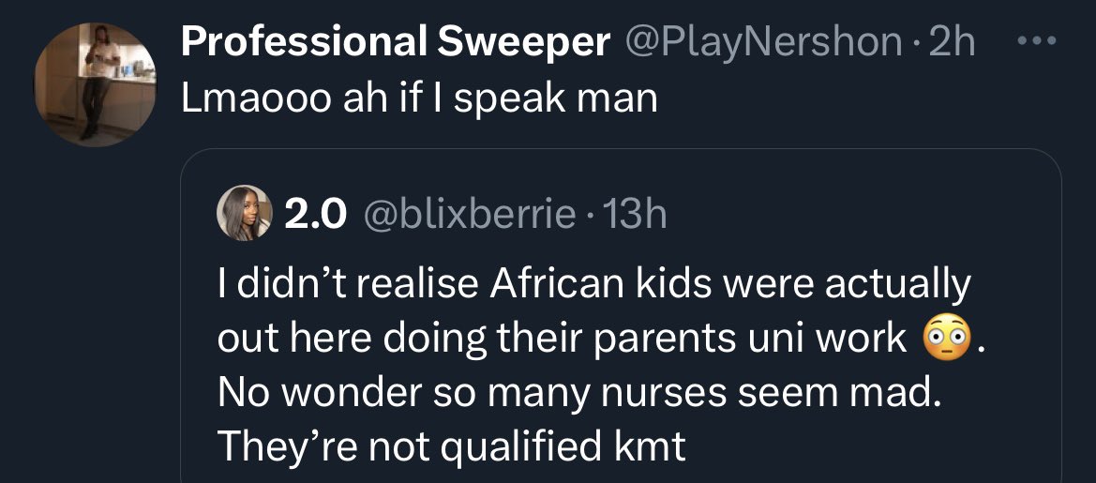Open Professional Sweeper's profile picture
Image resolution: width=1096 pixels, height=483 pixels.
click(96, 83)
